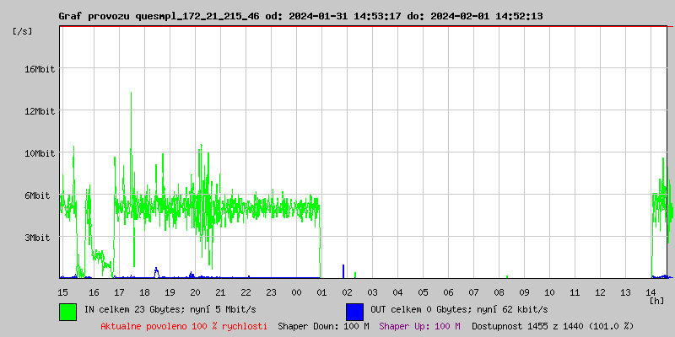
Task: Click the blue OUT legend color swatch
Action: tap(354, 311)
